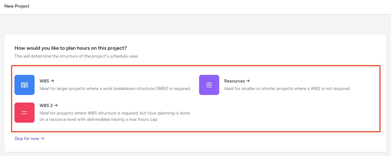Click the purple Resources list icon
This screenshot has width=391, height=156.
(209, 85)
